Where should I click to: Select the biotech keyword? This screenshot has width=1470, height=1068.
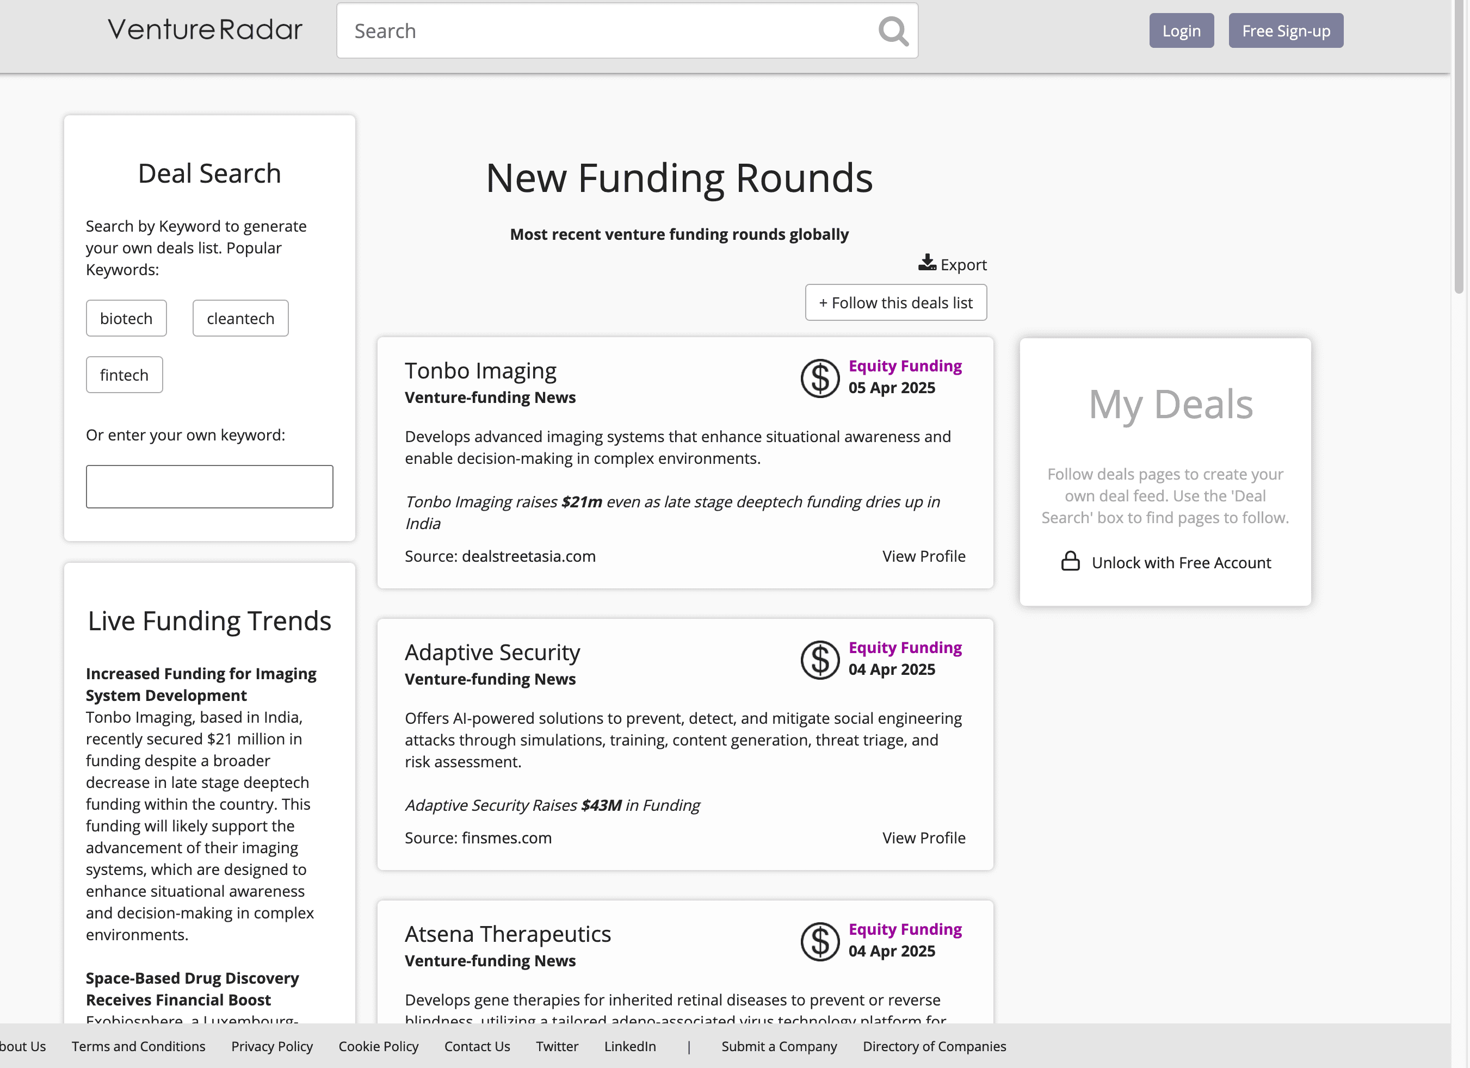coord(126,318)
